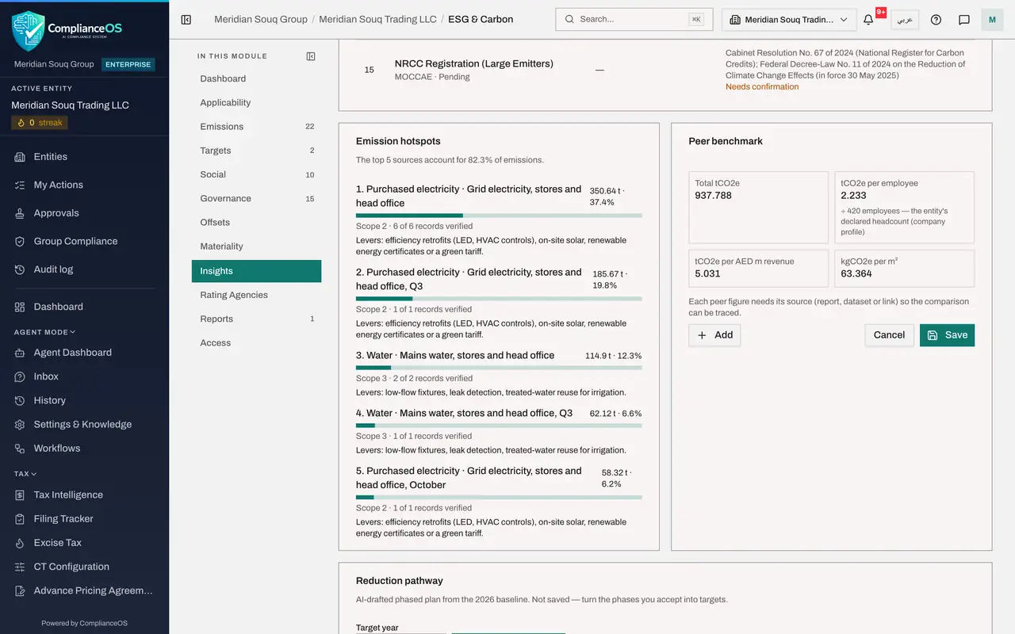Click the Audit log history icon
The image size is (1015, 634).
(20, 269)
